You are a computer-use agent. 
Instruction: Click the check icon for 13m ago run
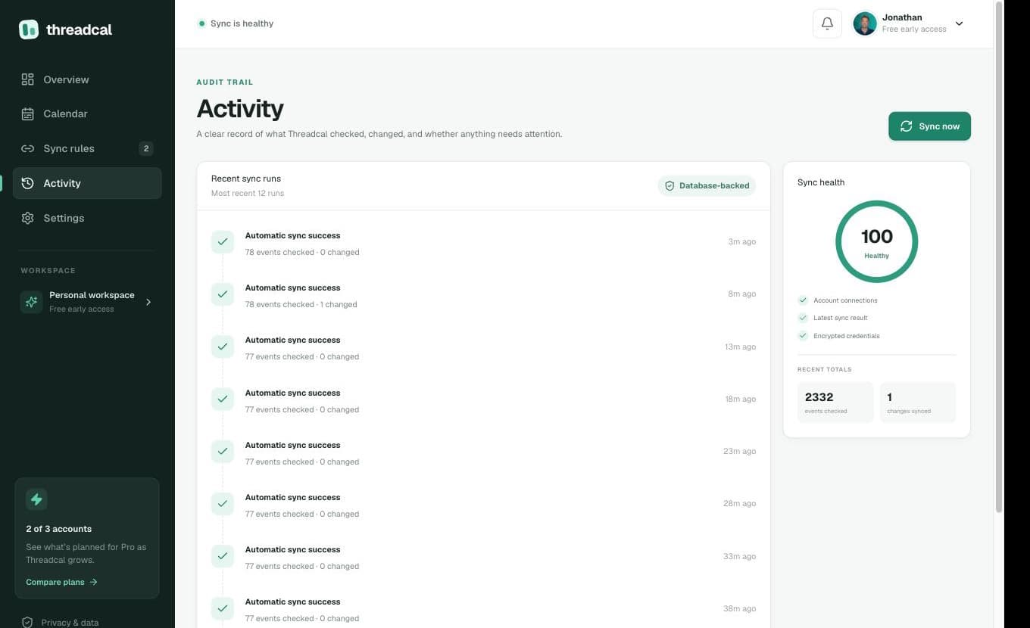tap(223, 347)
